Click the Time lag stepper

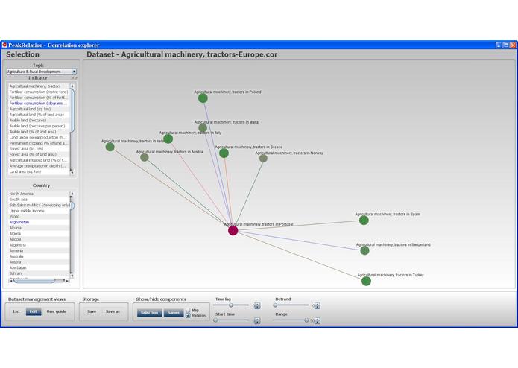point(257,306)
